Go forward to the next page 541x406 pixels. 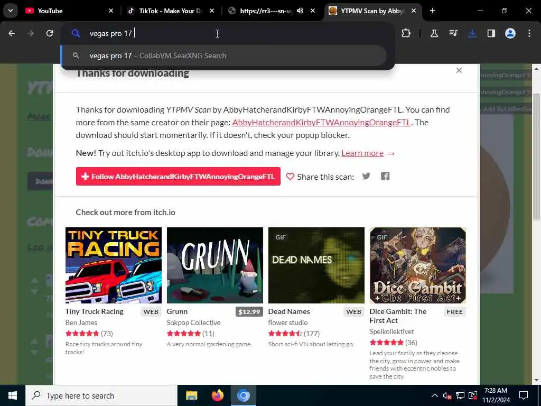click(x=31, y=33)
